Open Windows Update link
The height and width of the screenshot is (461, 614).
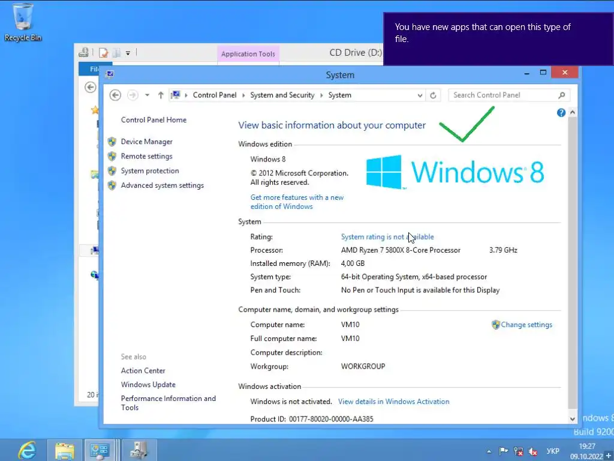148,385
